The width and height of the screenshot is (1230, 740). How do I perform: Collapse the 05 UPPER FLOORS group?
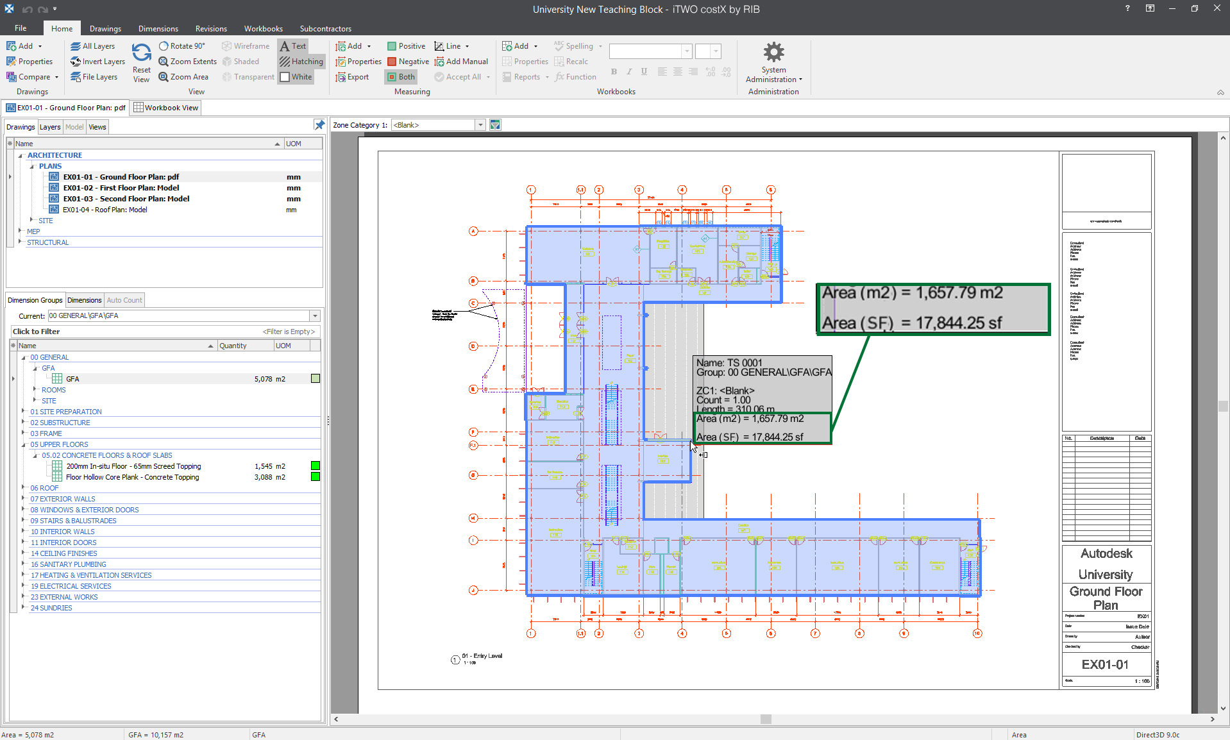tap(24, 444)
